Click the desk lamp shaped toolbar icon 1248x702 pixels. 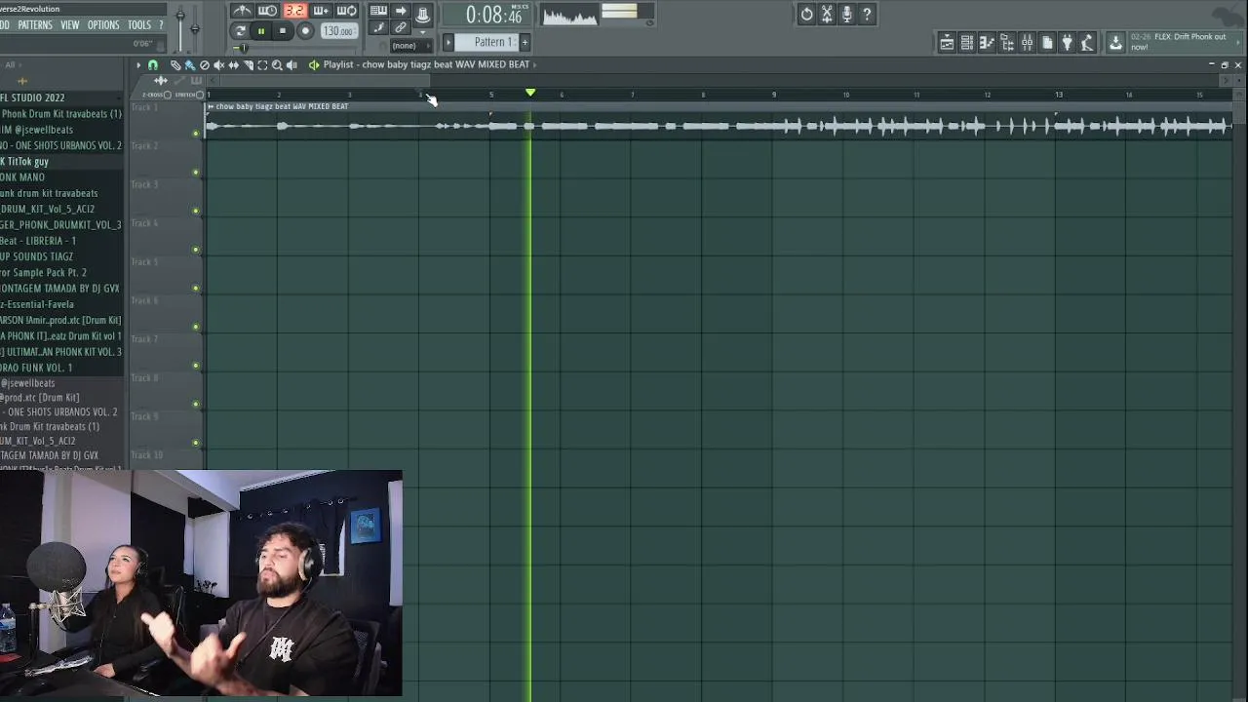(1087, 43)
